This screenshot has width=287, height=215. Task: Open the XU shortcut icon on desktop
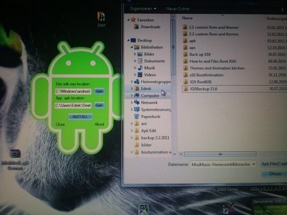[x=143, y=209]
